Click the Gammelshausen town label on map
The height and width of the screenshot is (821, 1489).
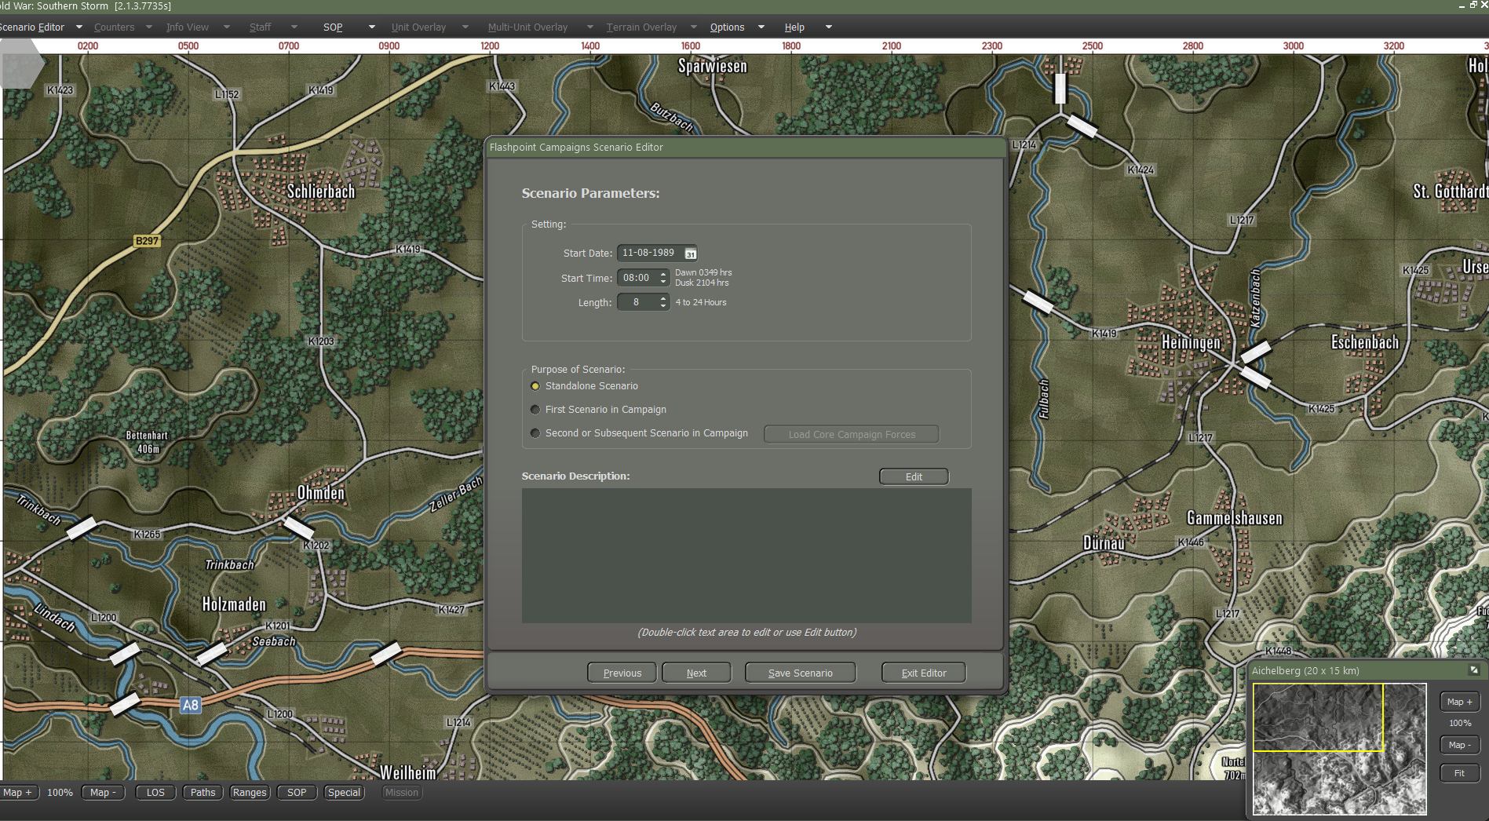[1235, 518]
